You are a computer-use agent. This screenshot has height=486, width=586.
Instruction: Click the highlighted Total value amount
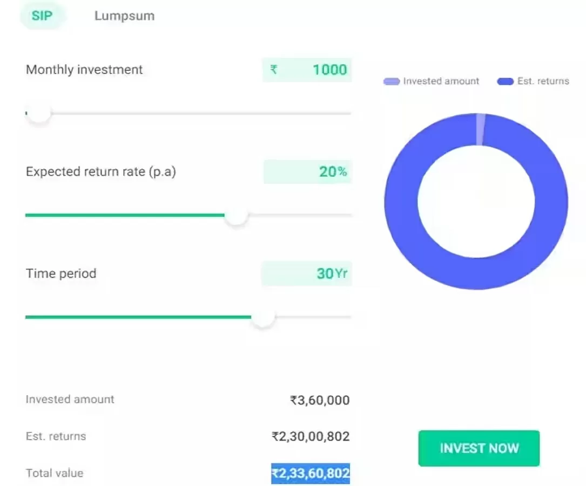pos(311,473)
